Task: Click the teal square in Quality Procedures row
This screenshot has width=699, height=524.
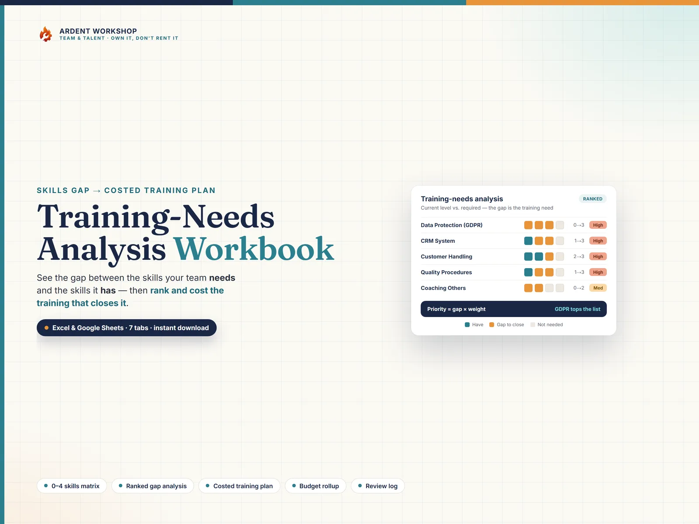Action: [528, 272]
